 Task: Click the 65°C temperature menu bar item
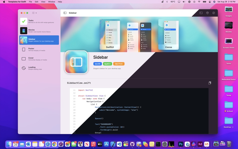[x=173, y=2]
